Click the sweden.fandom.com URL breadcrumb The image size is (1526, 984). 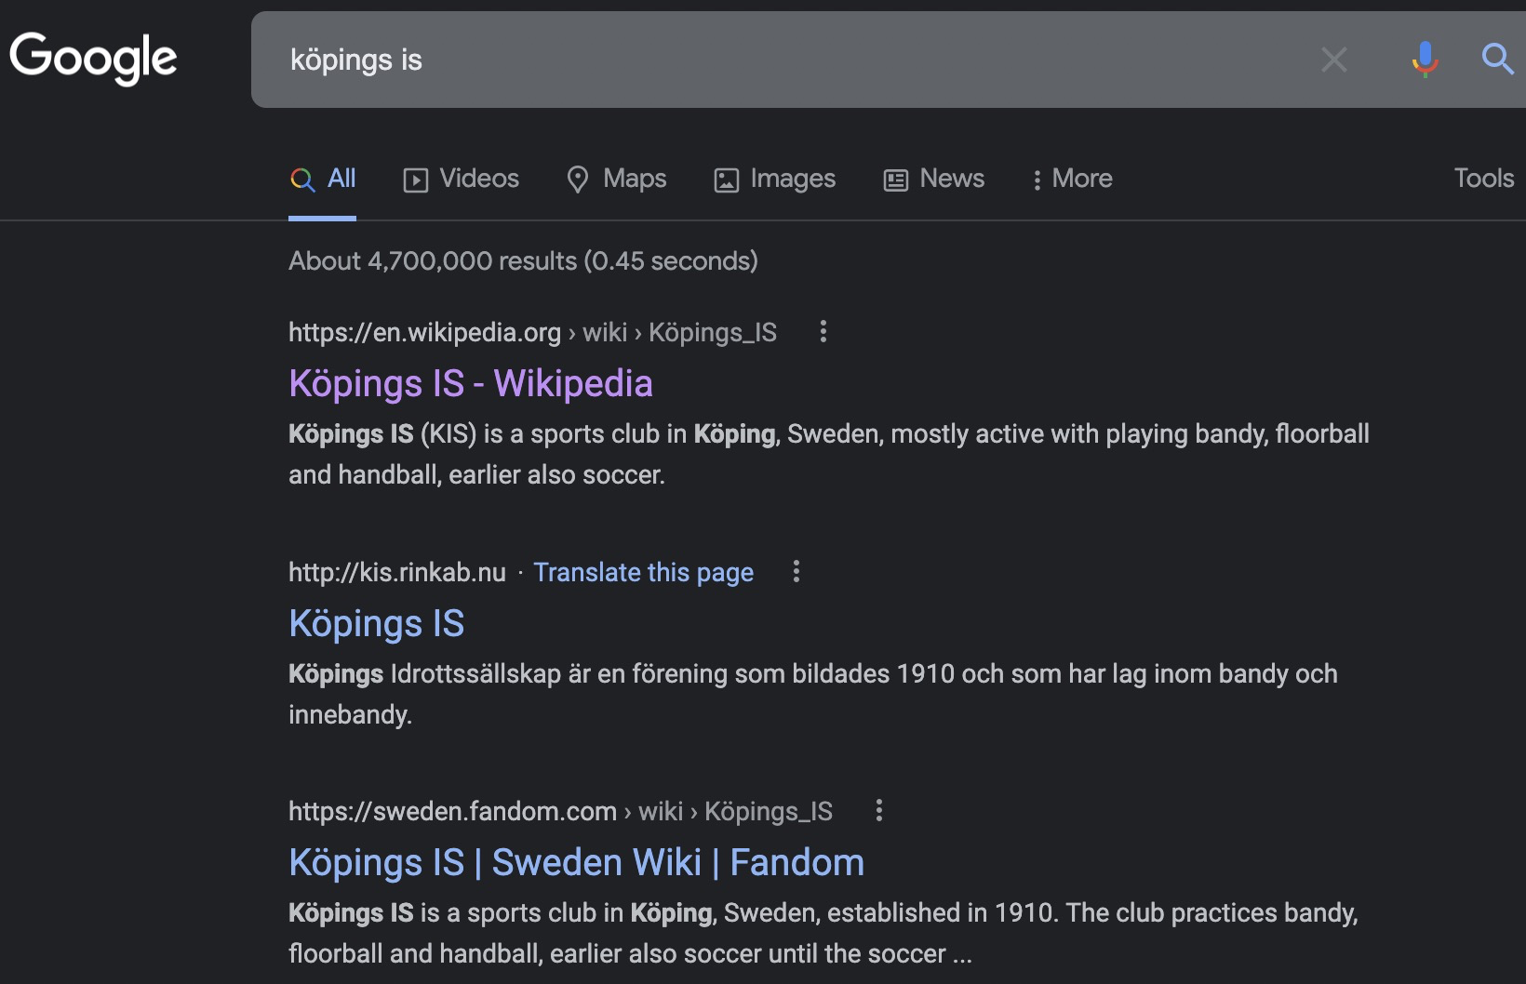[x=560, y=811]
